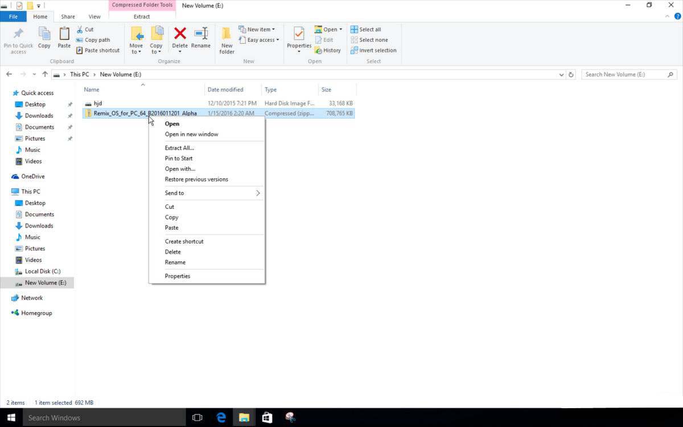Viewport: 683px width, 427px height.
Task: Launch Microsoft Edge from the taskbar
Action: (x=221, y=417)
